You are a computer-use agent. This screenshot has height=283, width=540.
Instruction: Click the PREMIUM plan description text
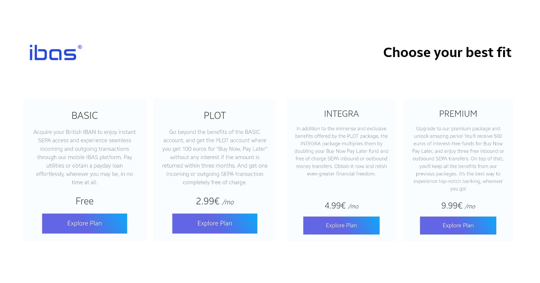pos(458,158)
